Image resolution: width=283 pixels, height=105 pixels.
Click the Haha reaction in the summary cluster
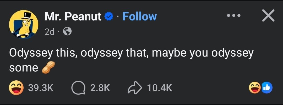(255, 88)
